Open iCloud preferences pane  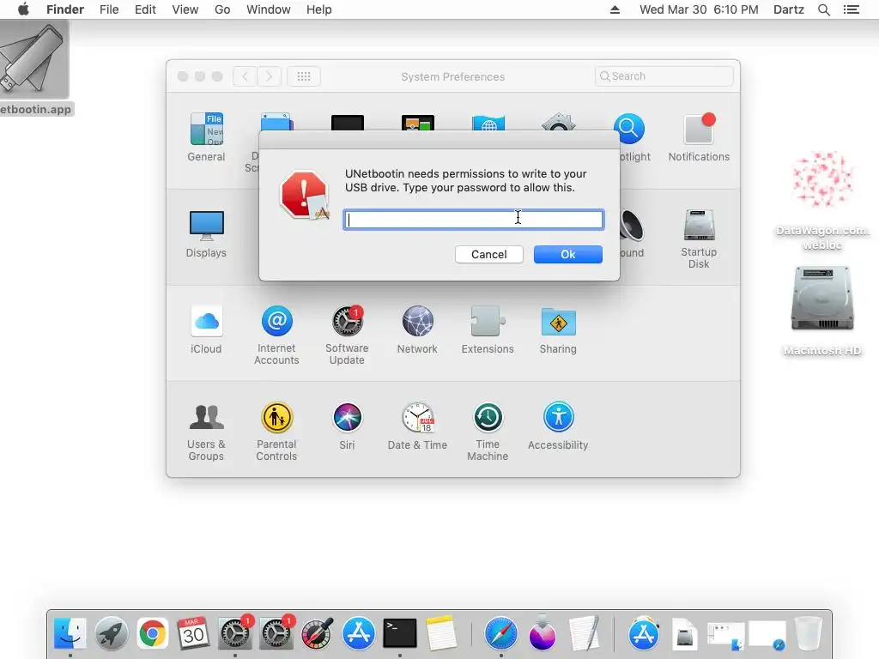point(206,329)
